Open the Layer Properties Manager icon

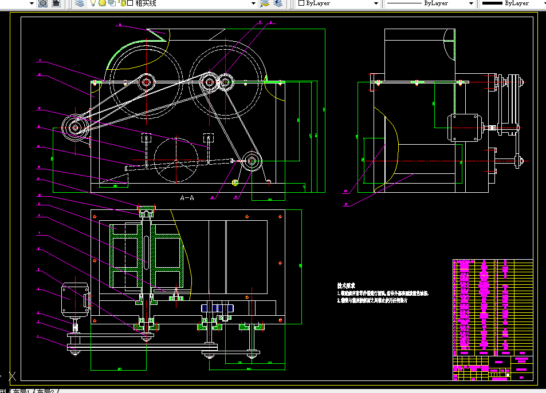(x=80, y=3)
